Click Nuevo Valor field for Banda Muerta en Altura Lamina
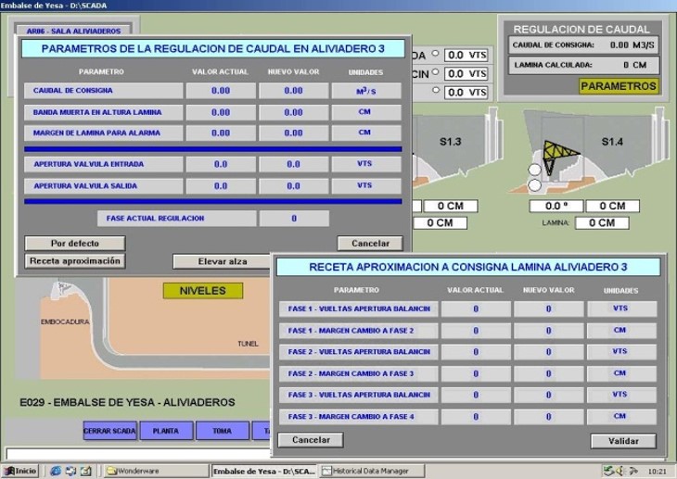Screen dimensions: 677x479 pos(294,112)
